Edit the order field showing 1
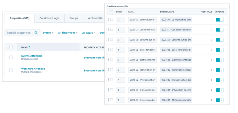The height and width of the screenshot is (113, 238). coord(120,20)
